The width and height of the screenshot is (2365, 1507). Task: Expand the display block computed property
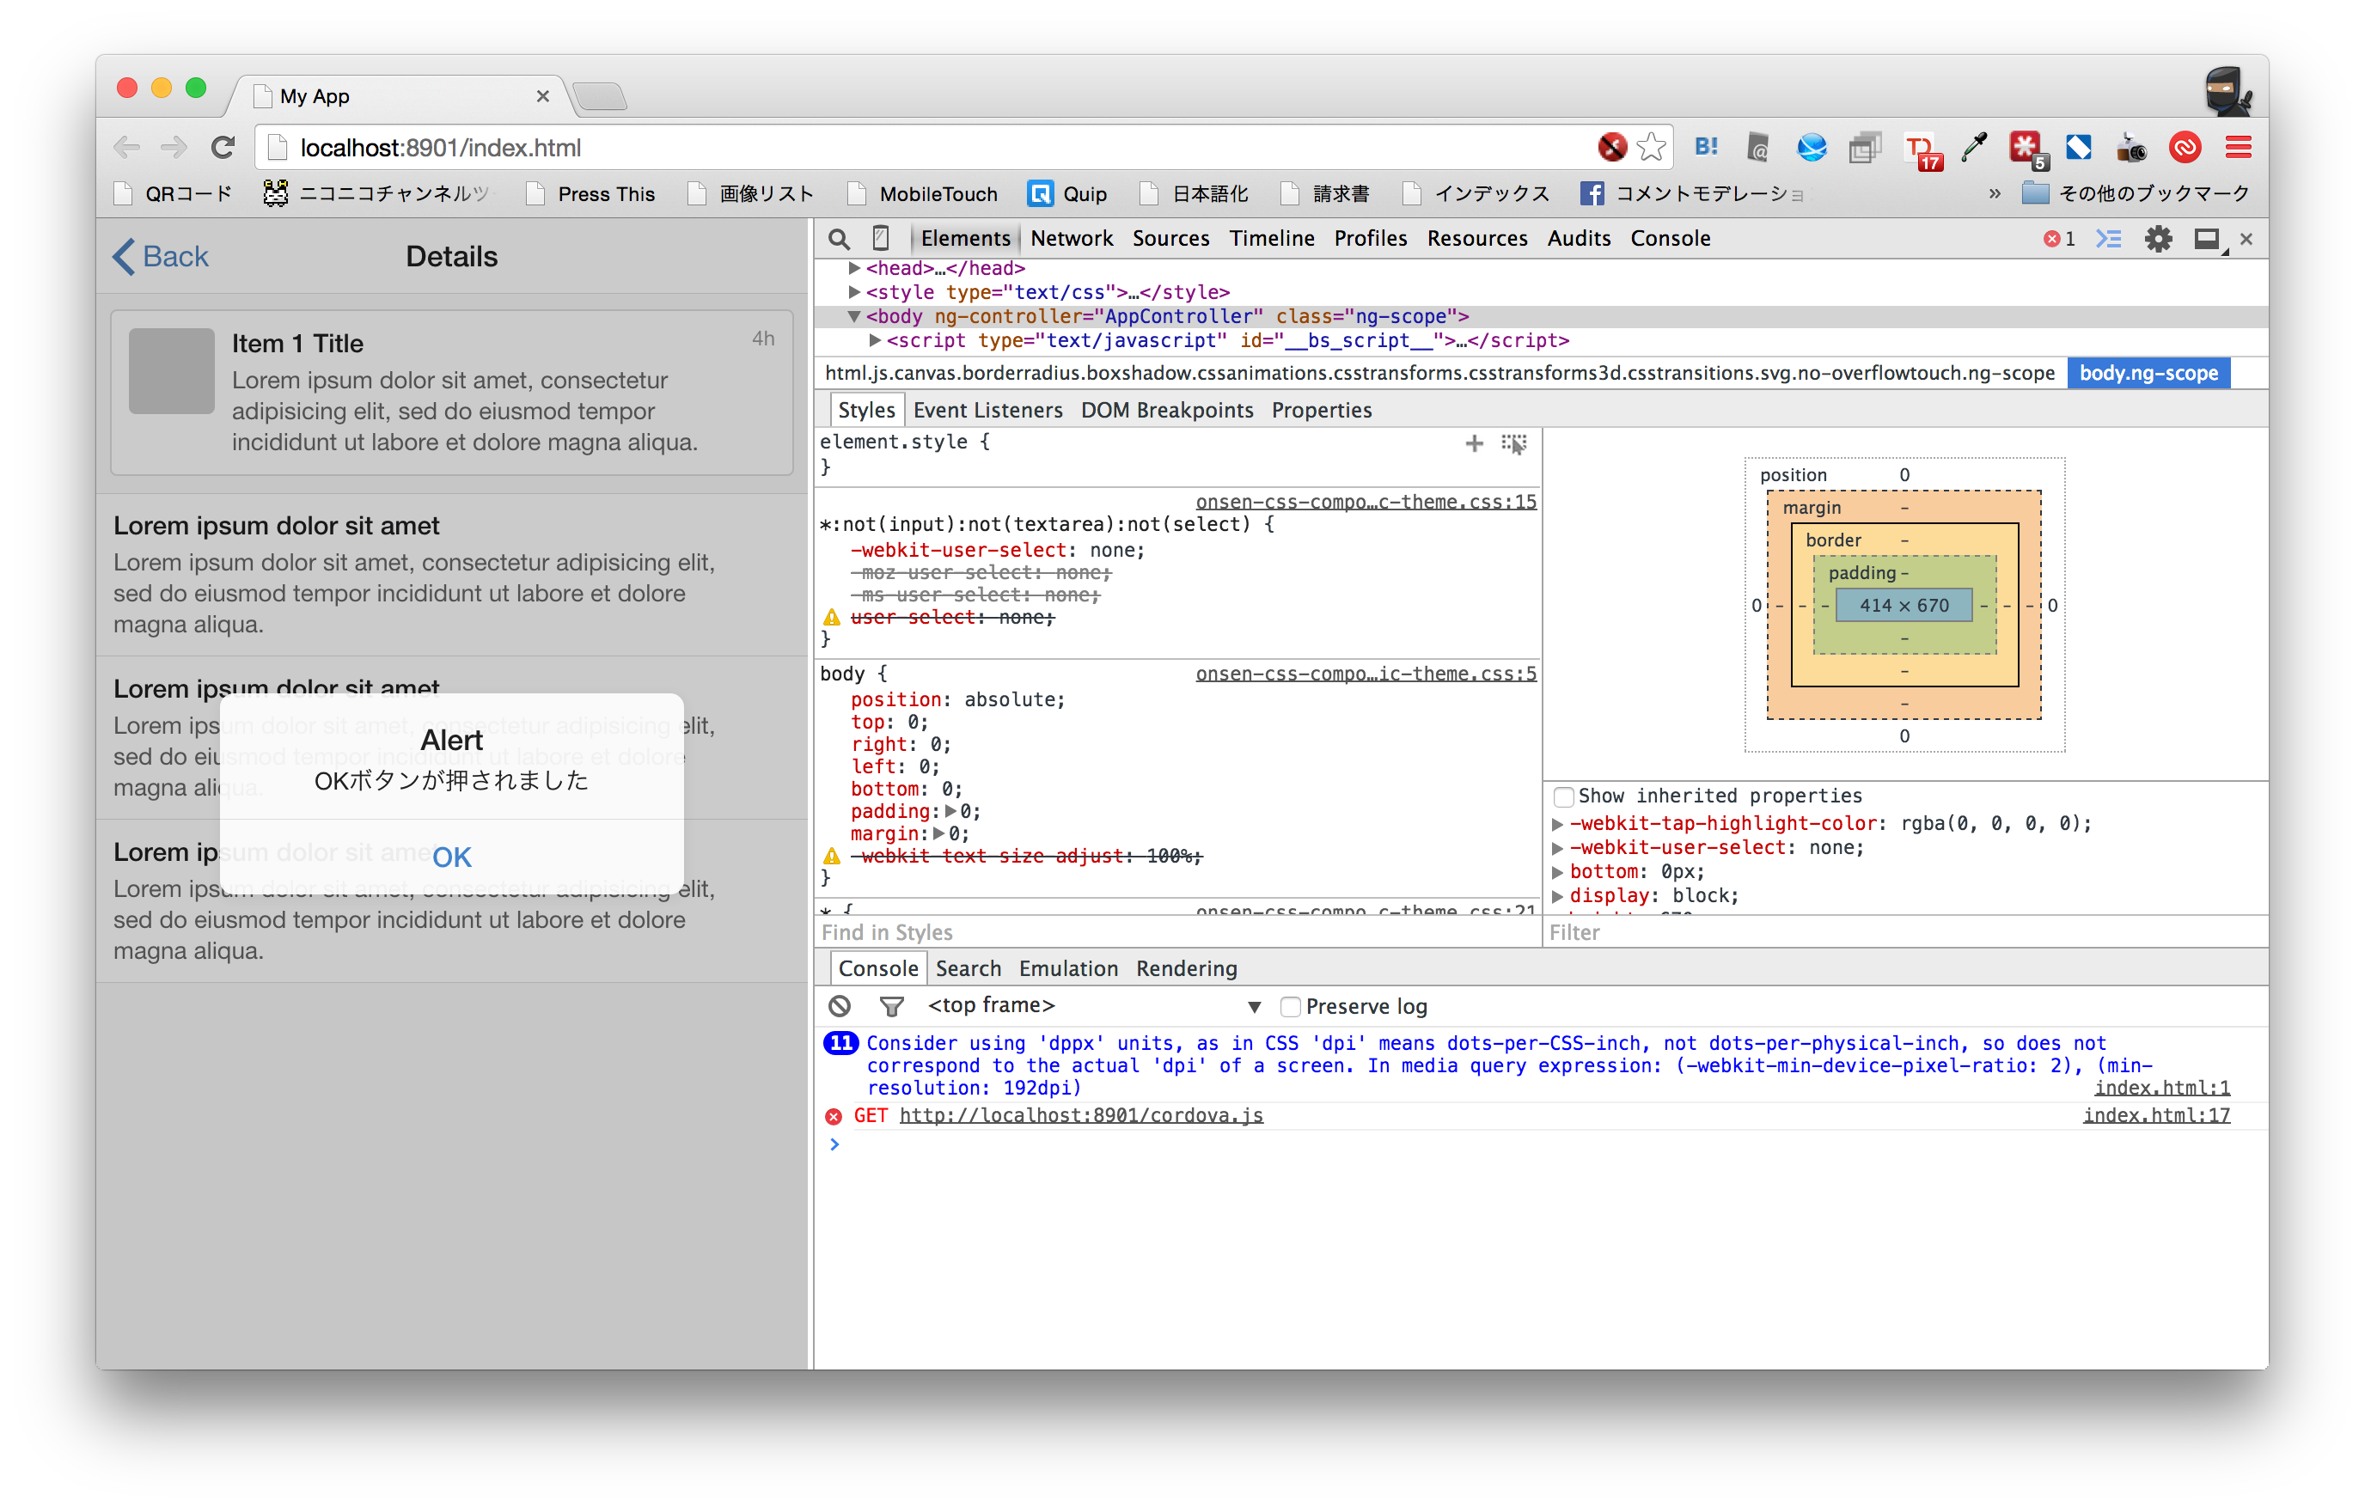[1556, 895]
